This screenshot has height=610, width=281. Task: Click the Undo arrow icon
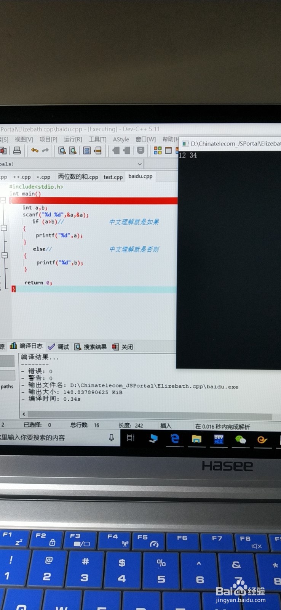(35, 151)
